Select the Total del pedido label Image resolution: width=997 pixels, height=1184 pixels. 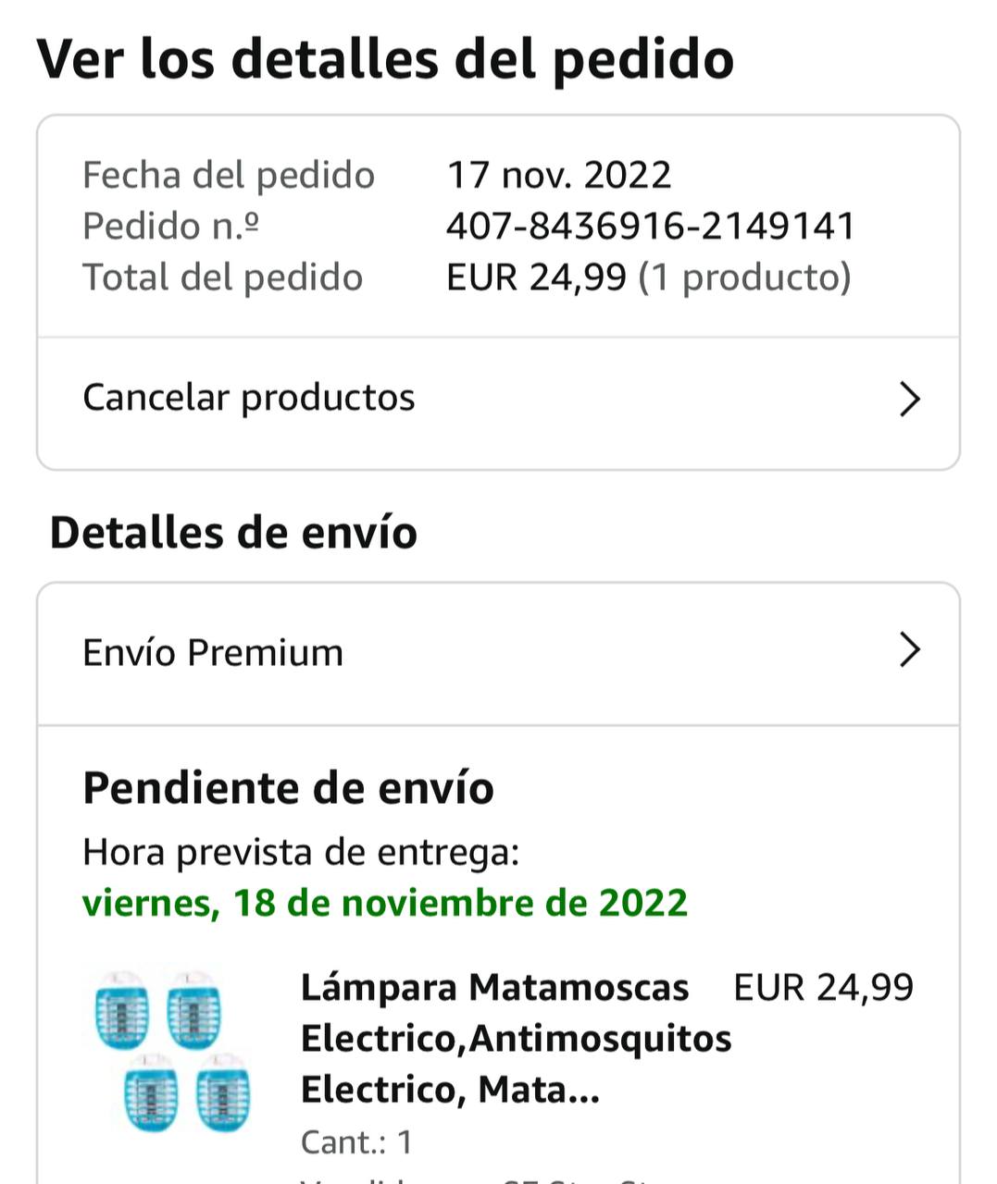pos(222,277)
